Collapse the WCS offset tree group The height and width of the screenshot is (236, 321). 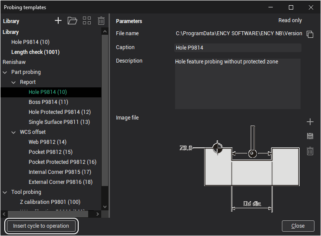click(14, 132)
